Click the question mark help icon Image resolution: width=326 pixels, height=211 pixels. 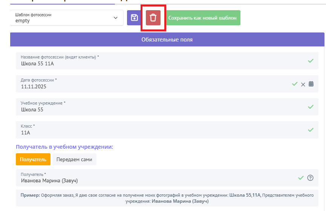click(311, 178)
